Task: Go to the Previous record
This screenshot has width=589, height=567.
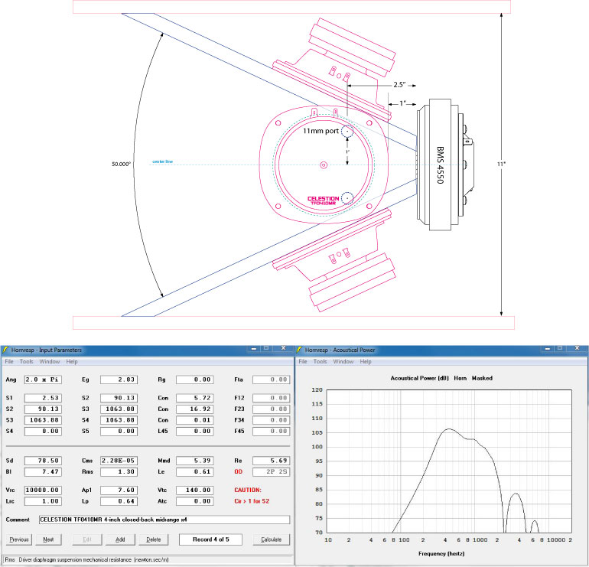Action: click(19, 539)
